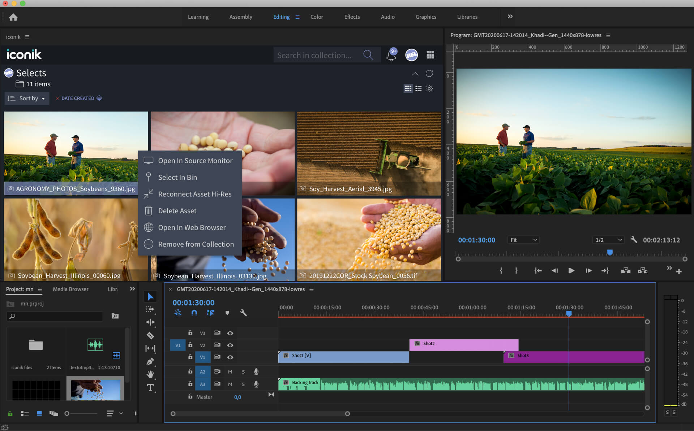Refresh the Selects collection

tap(429, 74)
